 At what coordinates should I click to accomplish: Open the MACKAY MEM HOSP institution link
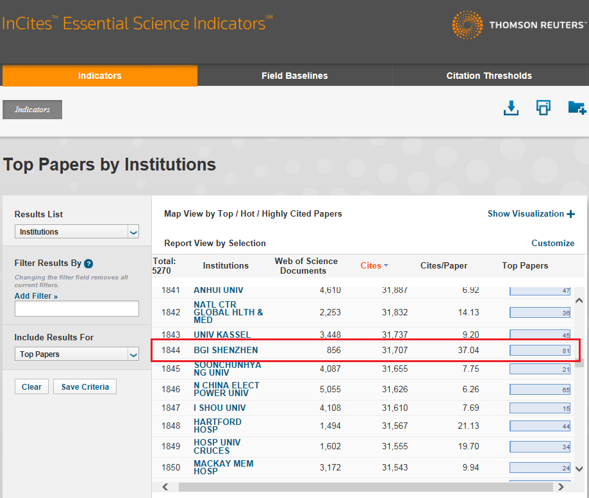point(223,467)
